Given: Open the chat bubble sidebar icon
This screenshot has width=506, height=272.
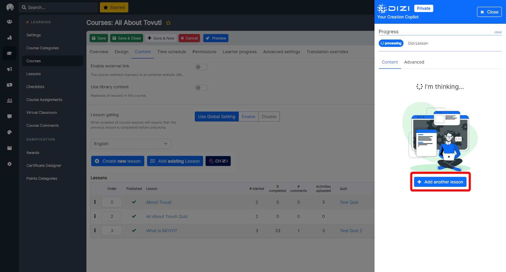Looking at the screenshot, I should (9, 116).
